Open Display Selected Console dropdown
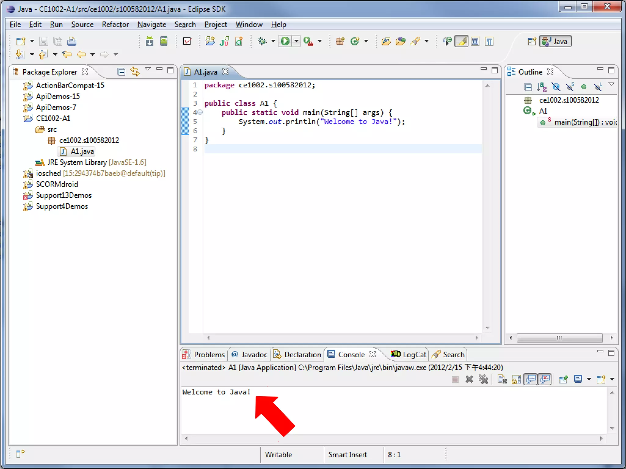Viewport: 626px width, 469px height. click(x=589, y=379)
